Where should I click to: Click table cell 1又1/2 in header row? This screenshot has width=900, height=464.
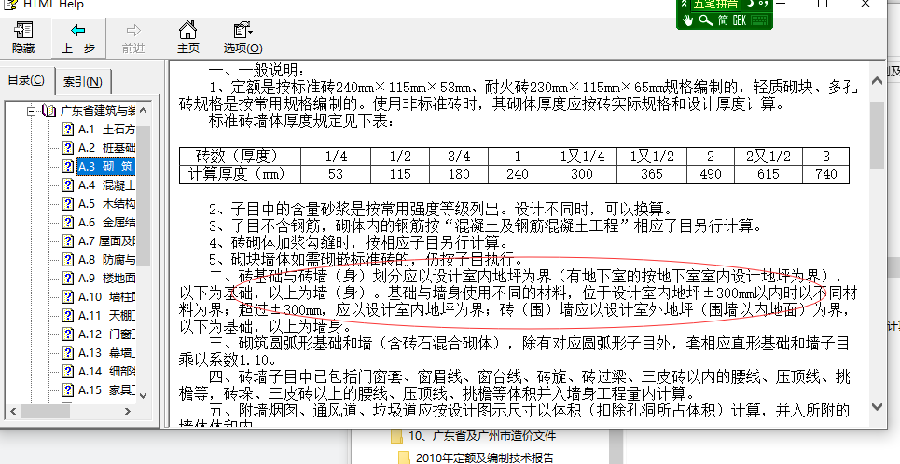tap(652, 156)
